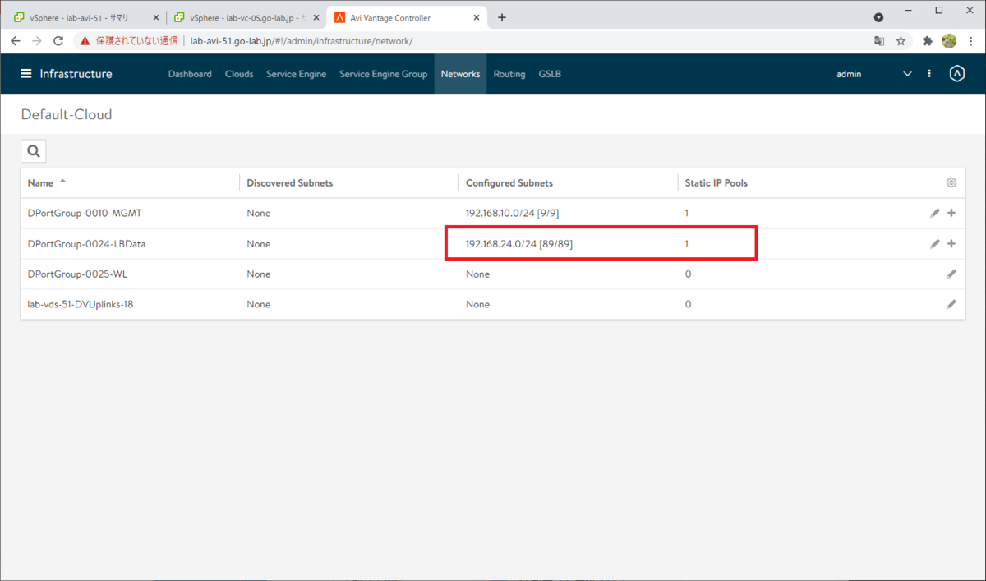Click Configured Subnets column header
This screenshot has width=986, height=581.
pyautogui.click(x=509, y=182)
